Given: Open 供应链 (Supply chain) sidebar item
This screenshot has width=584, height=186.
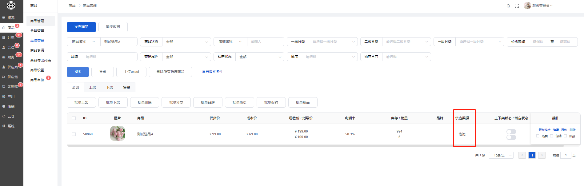Looking at the screenshot, I should click(13, 77).
